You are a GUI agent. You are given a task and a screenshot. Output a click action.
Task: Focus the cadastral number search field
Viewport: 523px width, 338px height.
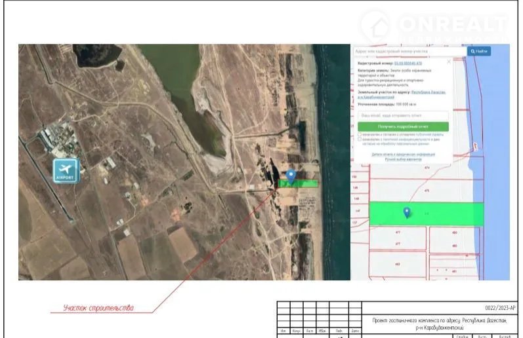[408, 50]
